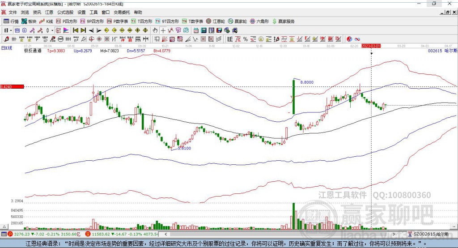Click the red 金 golden ratio icon

292,39
